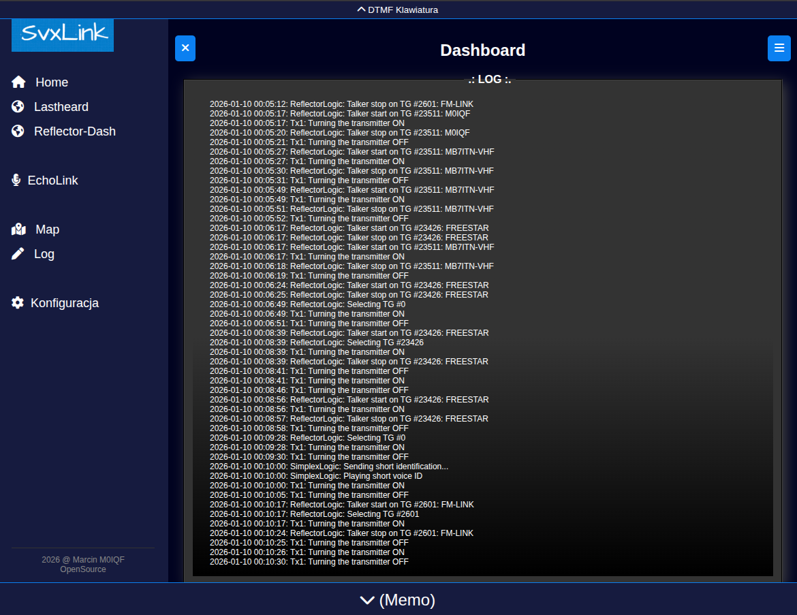Open the Reflector-Dash text label
This screenshot has height=615, width=797.
click(x=75, y=131)
